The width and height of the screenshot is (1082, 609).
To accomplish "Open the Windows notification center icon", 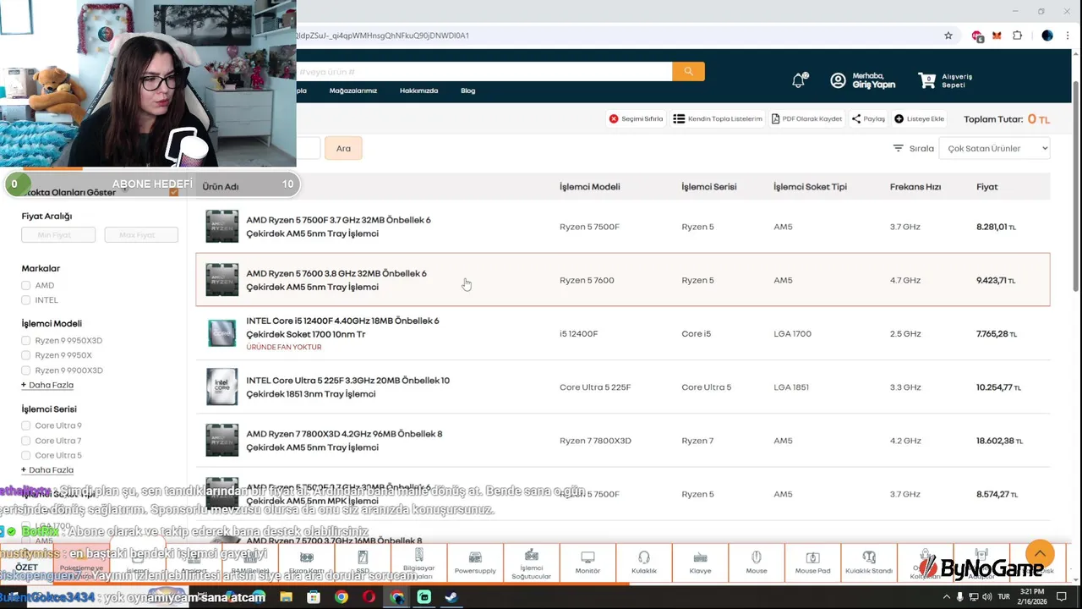I will pos(1062,597).
